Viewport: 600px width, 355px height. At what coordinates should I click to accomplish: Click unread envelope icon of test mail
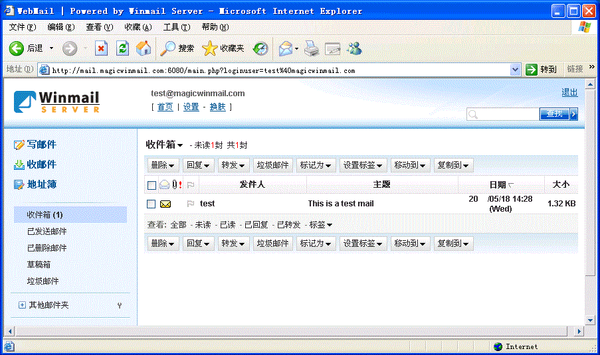tap(165, 204)
